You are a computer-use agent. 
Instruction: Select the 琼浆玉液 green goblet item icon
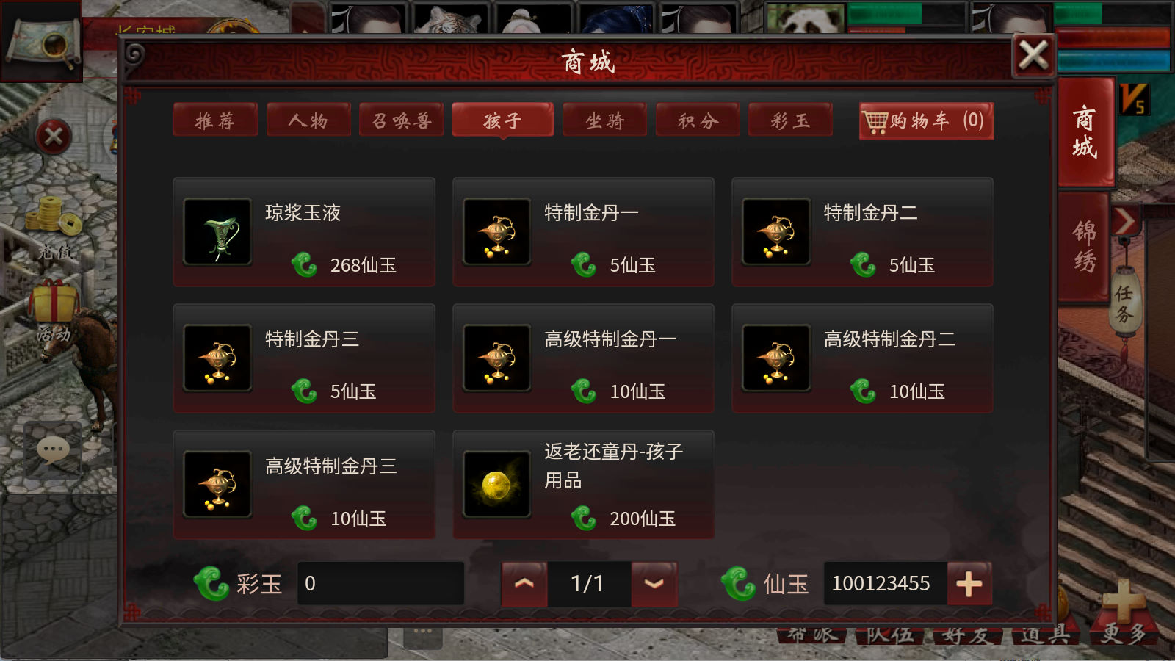(217, 231)
